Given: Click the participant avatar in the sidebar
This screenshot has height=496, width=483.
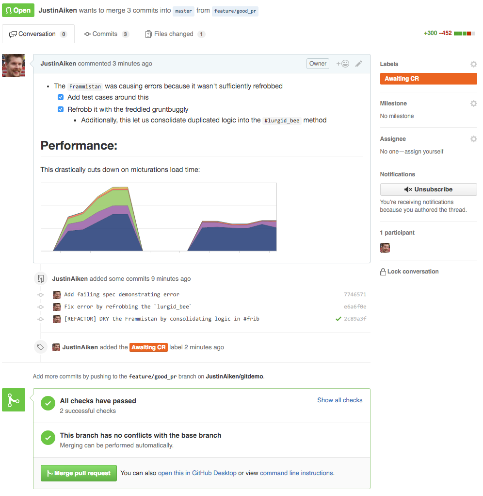Looking at the screenshot, I should [x=385, y=248].
